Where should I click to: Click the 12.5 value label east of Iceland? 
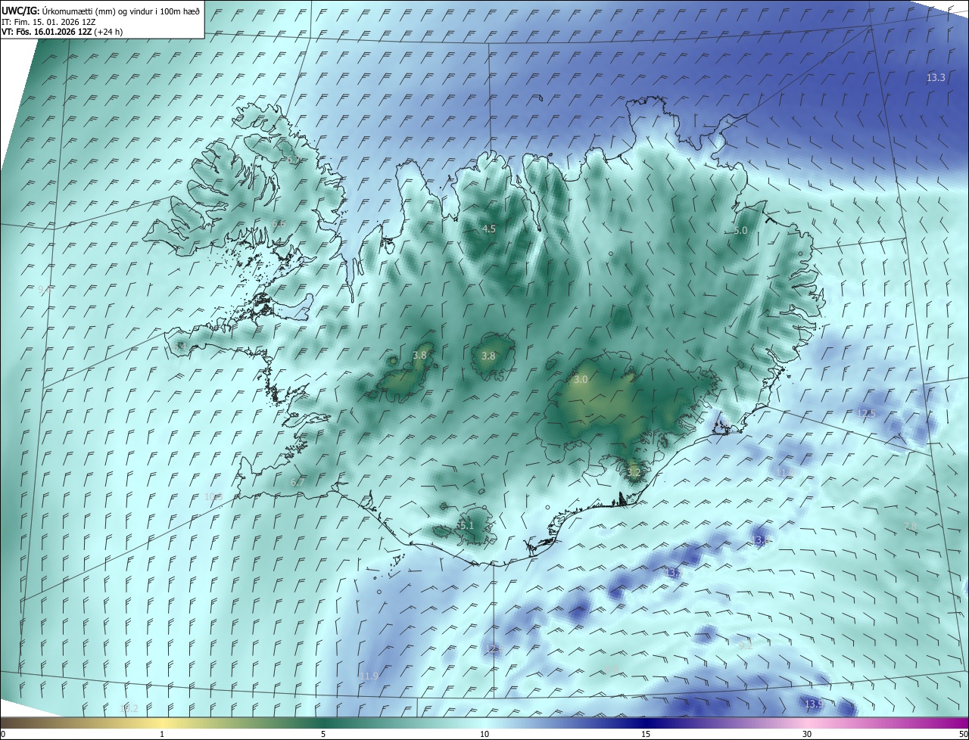[866, 413]
